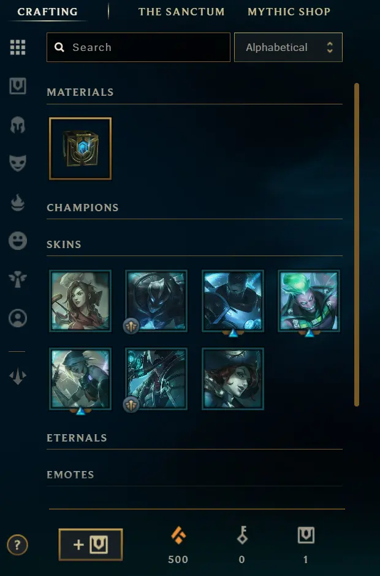Open the Alphabetical sort dropdown
Image resolution: width=380 pixels, height=576 pixels.
click(288, 47)
